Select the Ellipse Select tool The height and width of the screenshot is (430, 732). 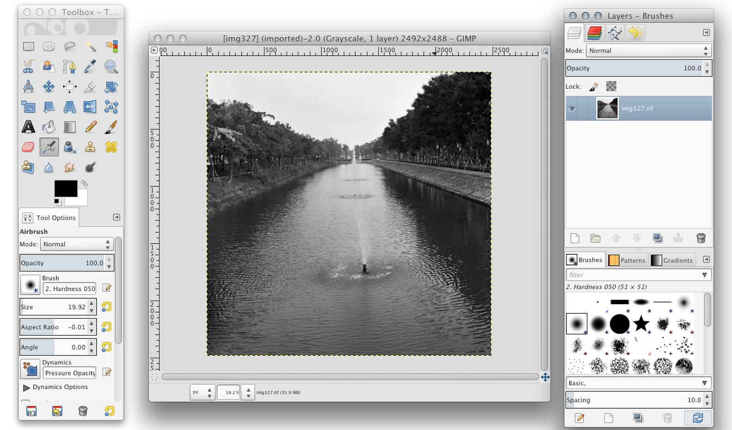pos(49,46)
